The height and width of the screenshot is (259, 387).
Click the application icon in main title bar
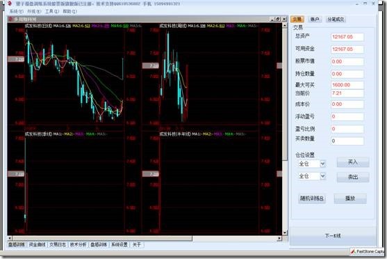pos(10,3)
